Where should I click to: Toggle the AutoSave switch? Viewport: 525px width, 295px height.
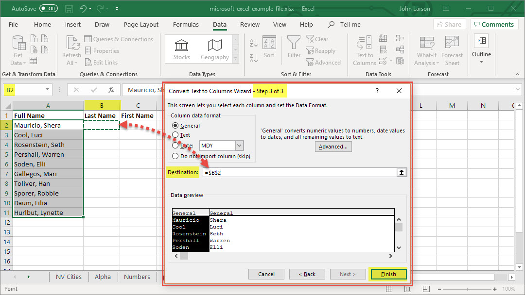tap(49, 9)
